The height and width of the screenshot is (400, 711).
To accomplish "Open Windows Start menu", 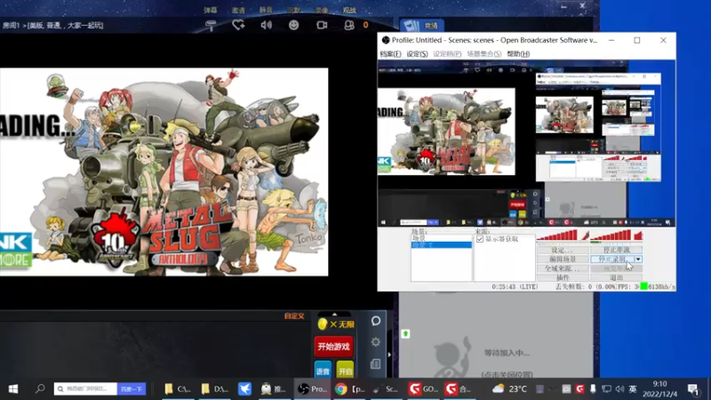I will pos(13,388).
